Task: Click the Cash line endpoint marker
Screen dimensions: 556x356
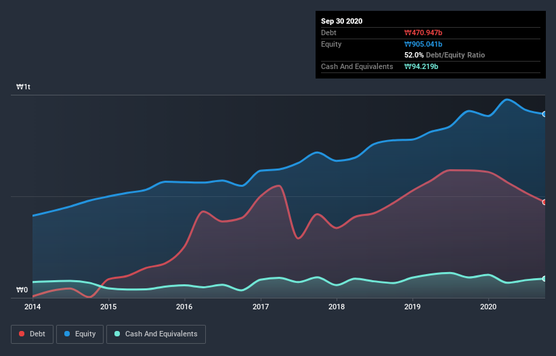Action: pyautogui.click(x=544, y=279)
